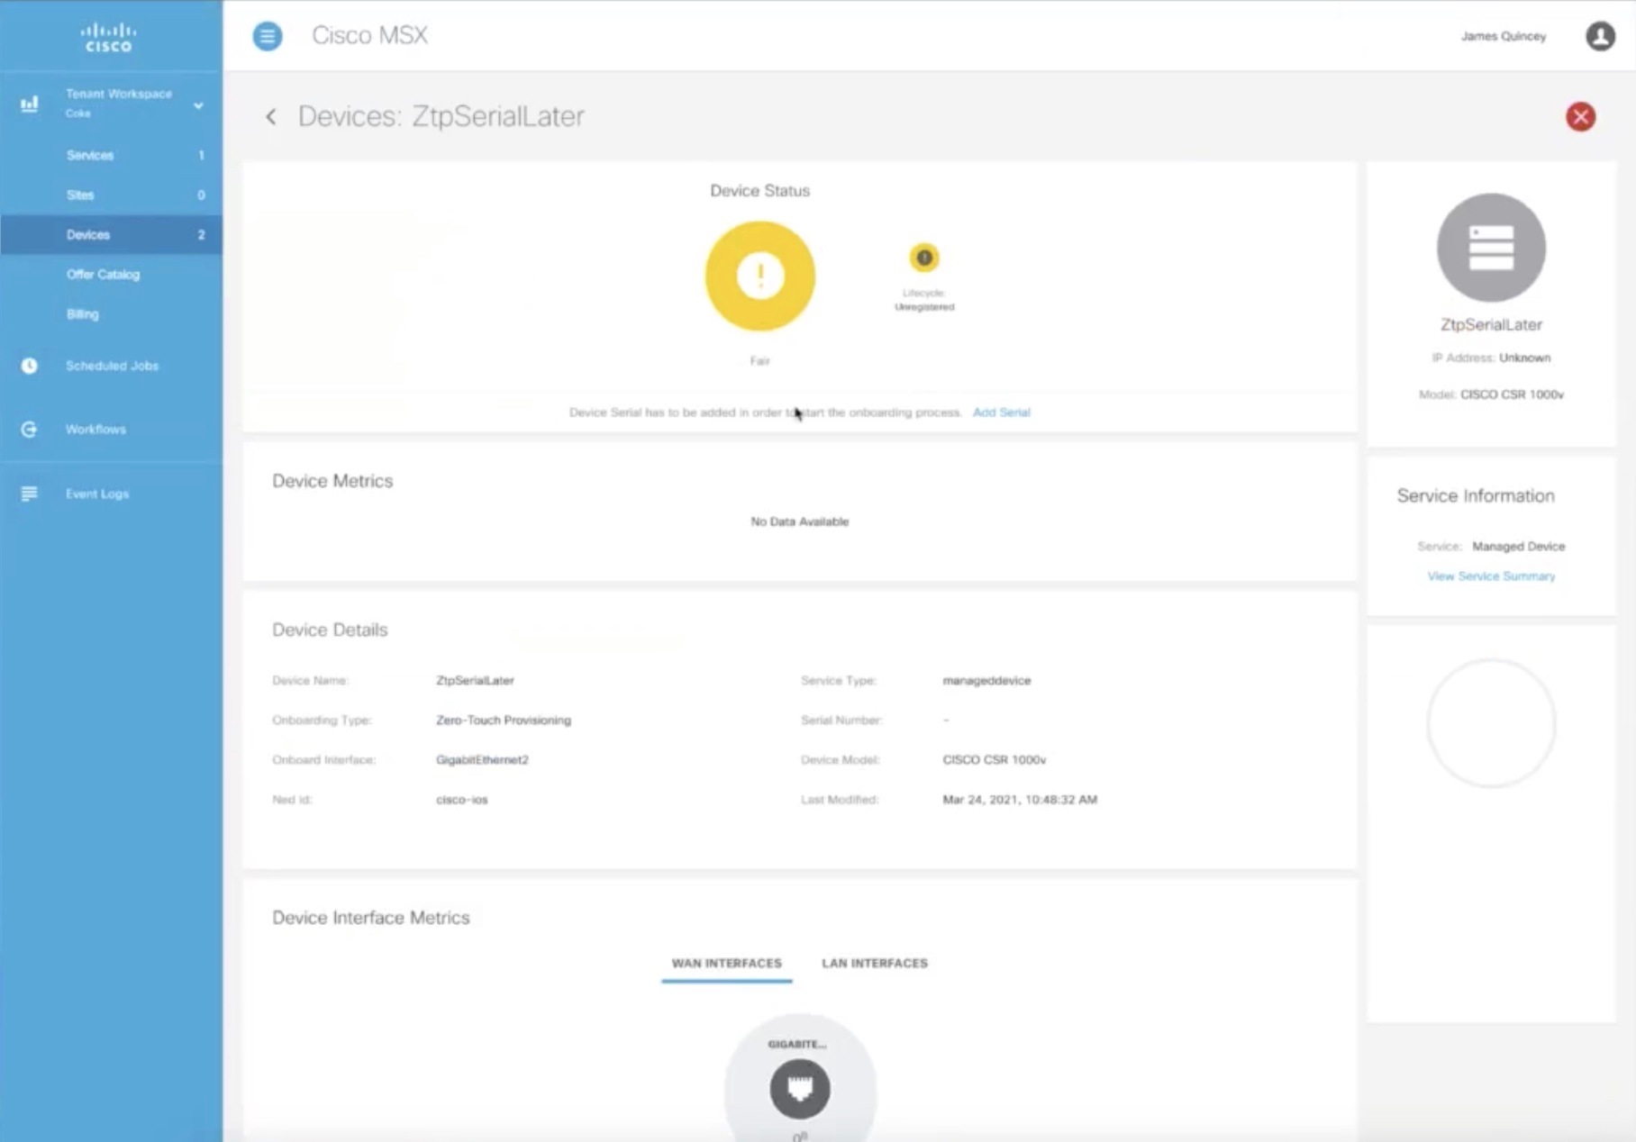Go back using the back arrow

point(271,117)
